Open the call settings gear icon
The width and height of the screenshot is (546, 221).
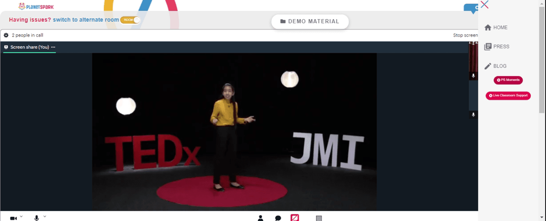click(x=6, y=35)
